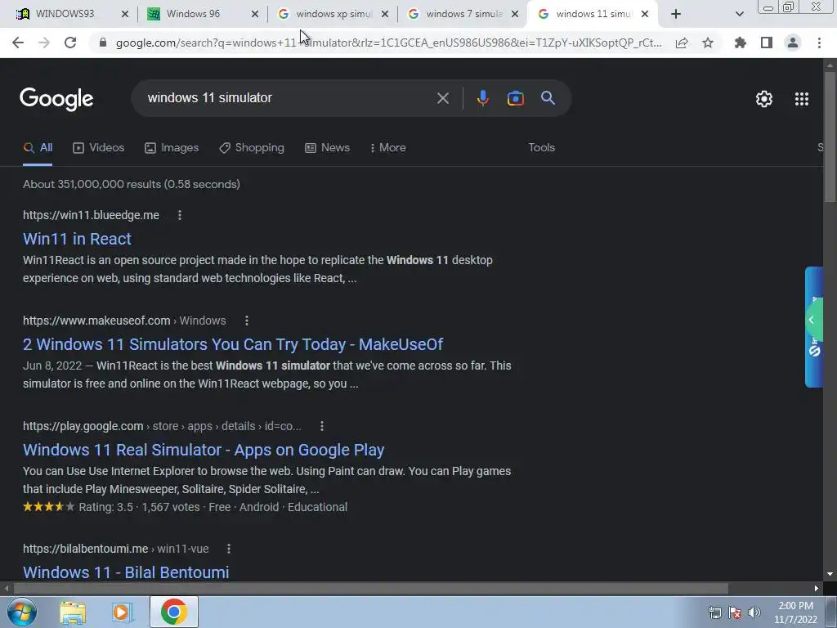Viewport: 837px width, 628px height.
Task: Close the WINDOWS93 tab
Action: click(125, 14)
